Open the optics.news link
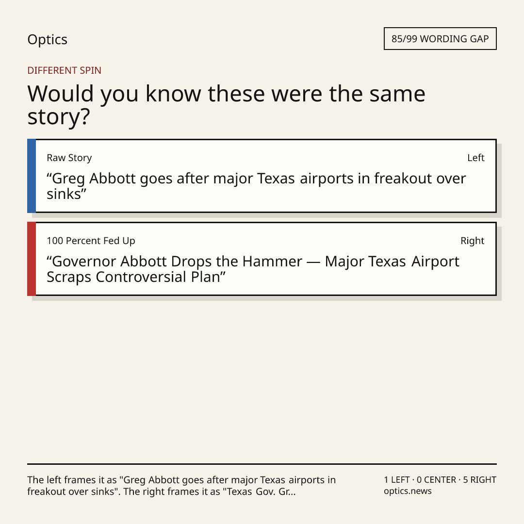Image resolution: width=524 pixels, height=524 pixels. point(408,491)
